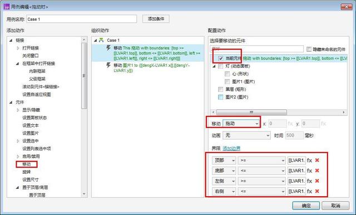This screenshot has width=356, height=215.
Task: Click the widget list horizontal scrollbar thumb
Action: click(x=251, y=113)
